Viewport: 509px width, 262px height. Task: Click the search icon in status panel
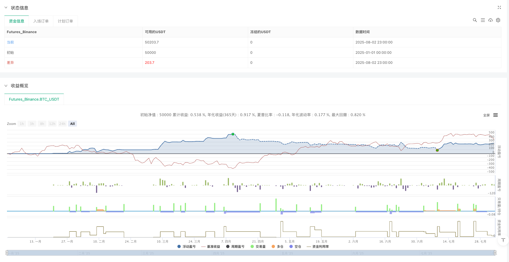475,20
